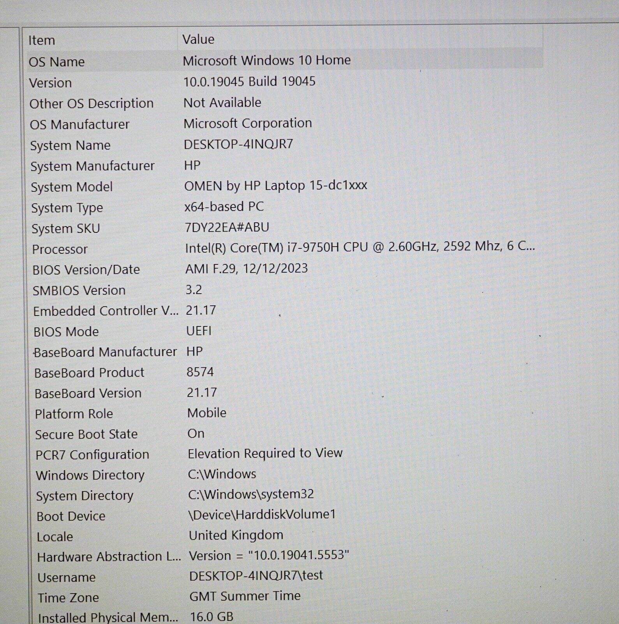The image size is (619, 624).
Task: Select Installed Physical Mem... row label
Action: [108, 617]
